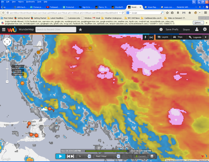The height and width of the screenshot is (162, 209).
Task: Open the History menu
Action: (21, 2)
